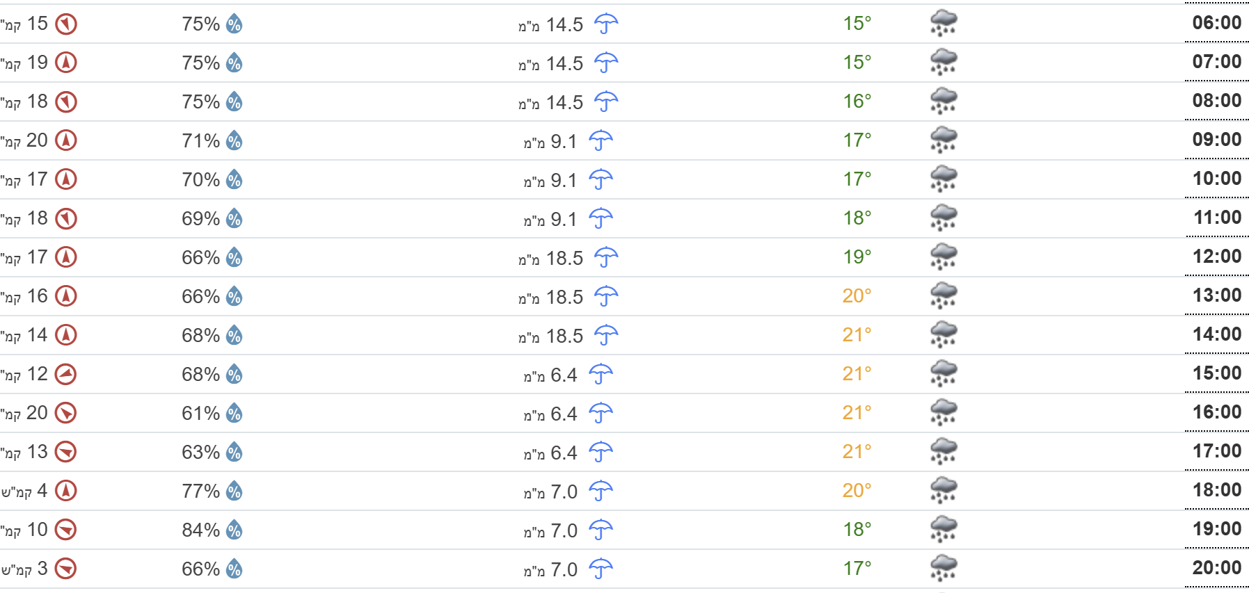Click the 19° temperature at 12:00
The width and height of the screenshot is (1249, 593).
tap(857, 257)
